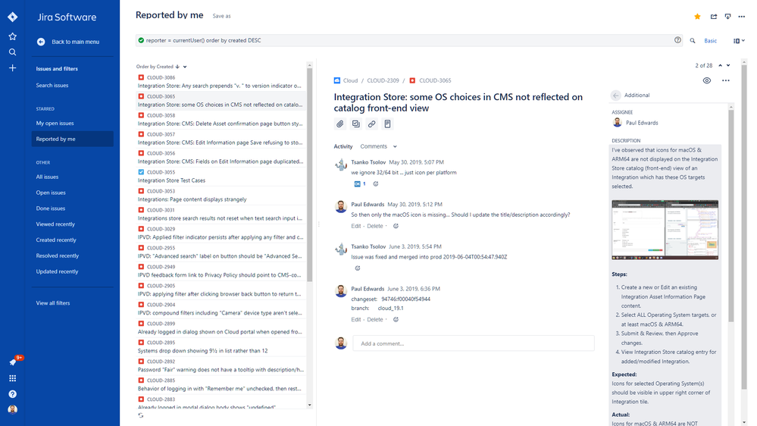Open issue CLOUD-2955 Advanced search label
This screenshot has height=426, width=757.
[221, 252]
